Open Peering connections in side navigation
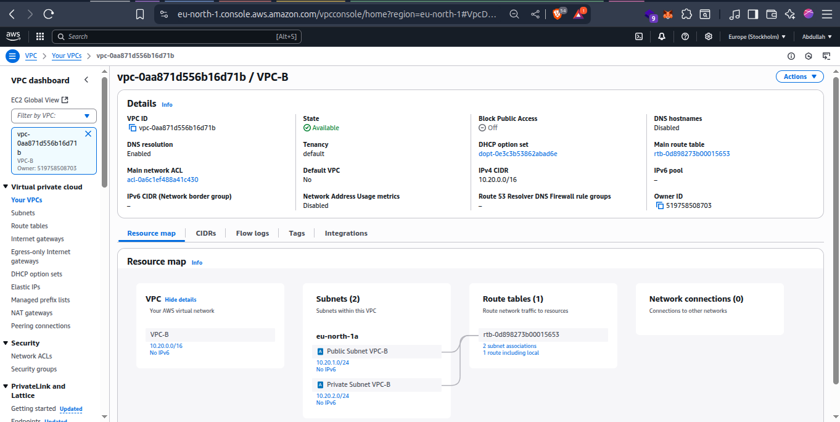 point(41,326)
